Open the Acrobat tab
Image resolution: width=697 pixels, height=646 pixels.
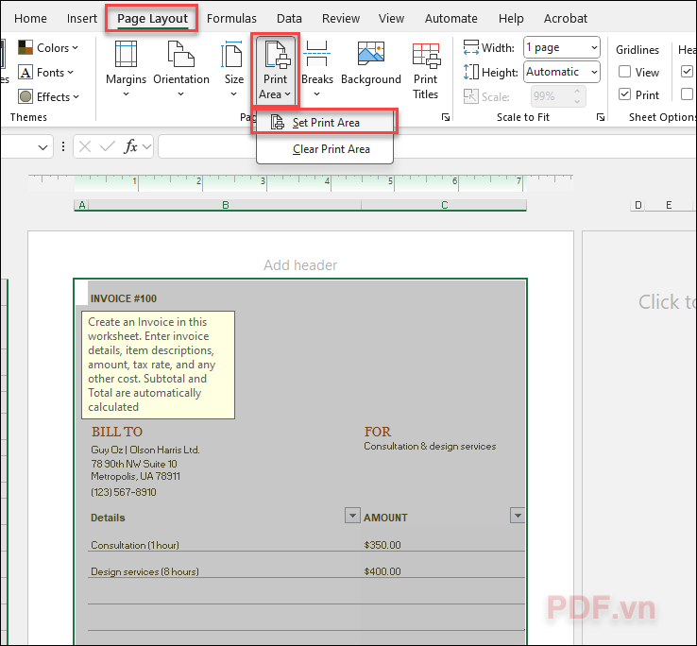coord(566,18)
